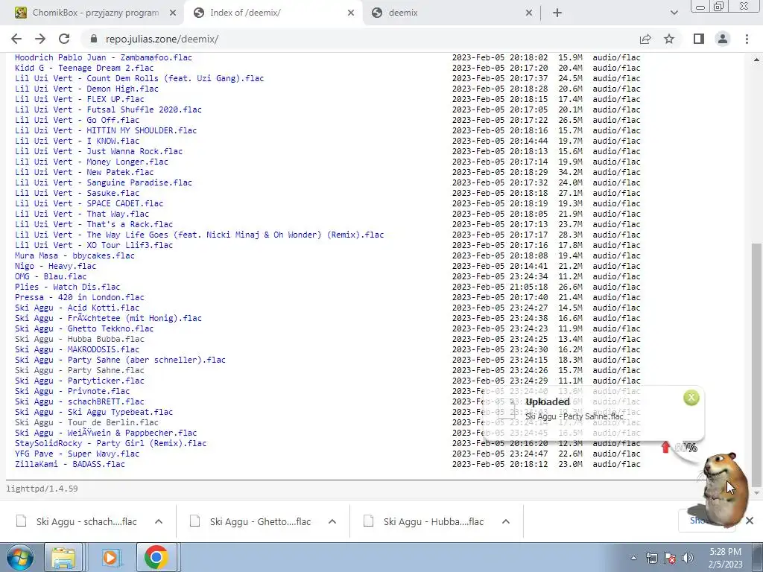
Task: Go forward with the browser forward arrow
Action: coord(40,39)
